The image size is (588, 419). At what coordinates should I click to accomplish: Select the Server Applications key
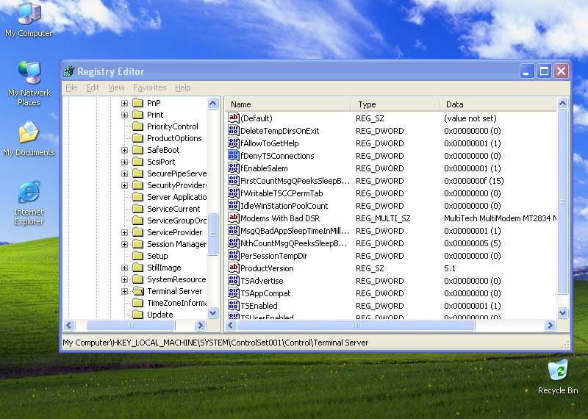coord(176,197)
